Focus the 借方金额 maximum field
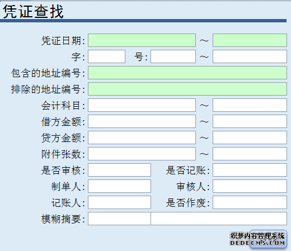Image resolution: width=291 pixels, height=251 pixels. pos(250,121)
